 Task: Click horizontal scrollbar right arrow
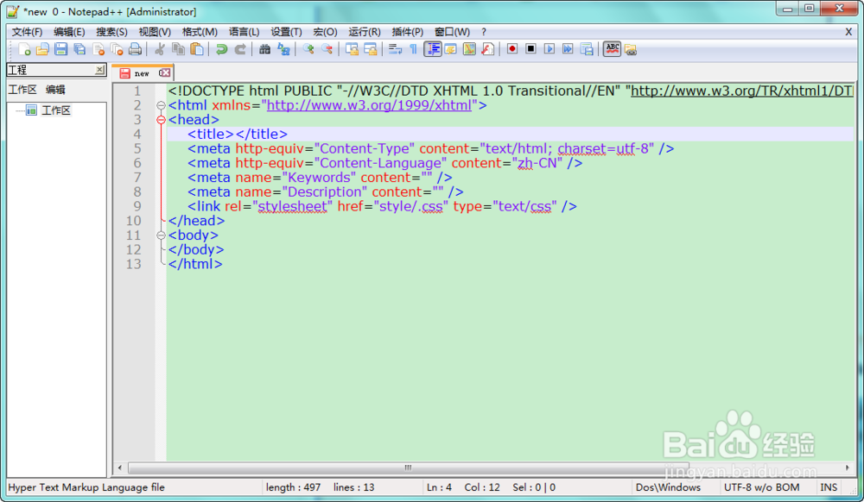(x=848, y=467)
